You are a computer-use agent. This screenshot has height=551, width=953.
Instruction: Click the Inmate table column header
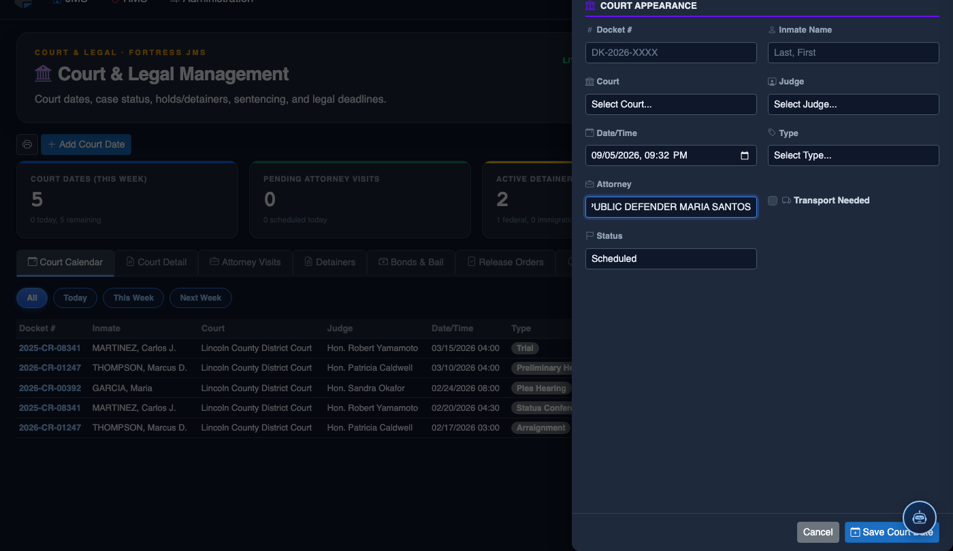click(x=106, y=328)
